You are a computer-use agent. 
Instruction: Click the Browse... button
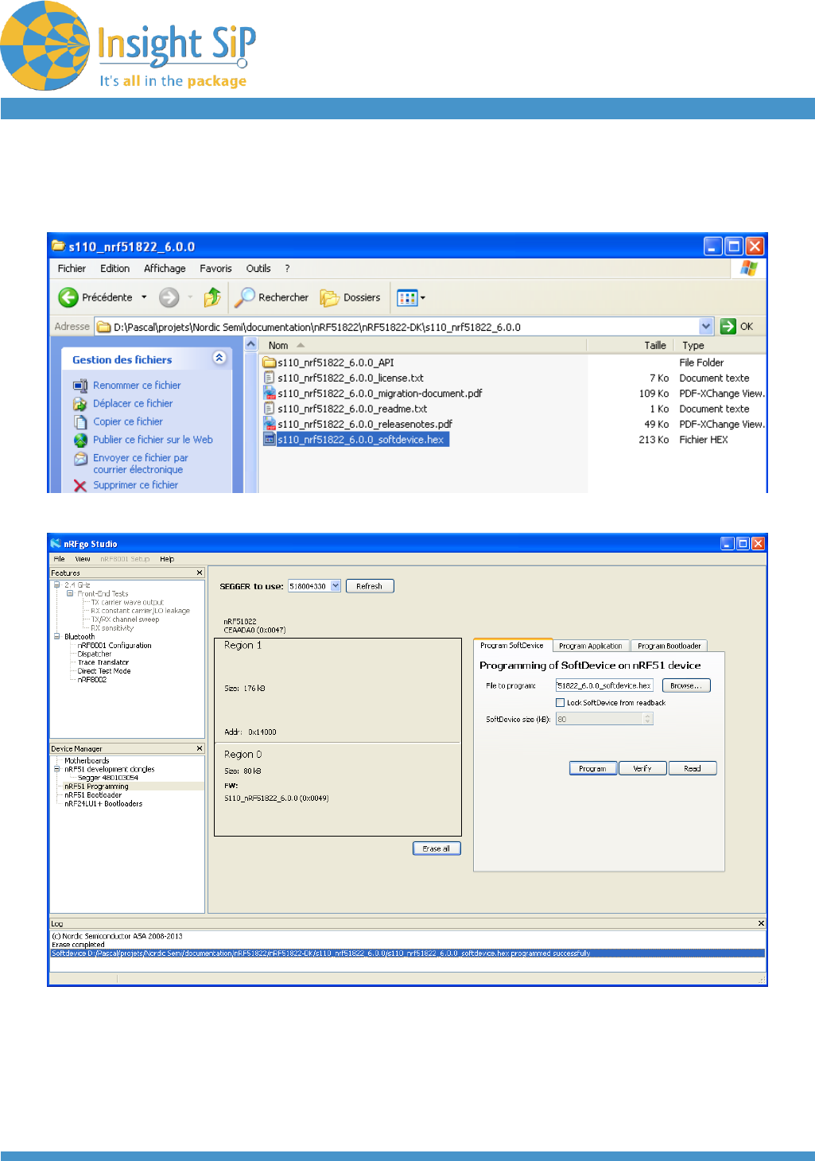686,685
